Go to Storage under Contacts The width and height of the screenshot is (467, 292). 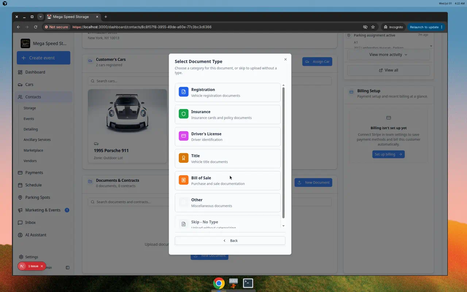(x=30, y=108)
